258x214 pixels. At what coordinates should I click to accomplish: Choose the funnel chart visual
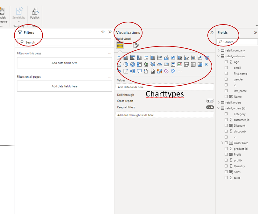207,58
